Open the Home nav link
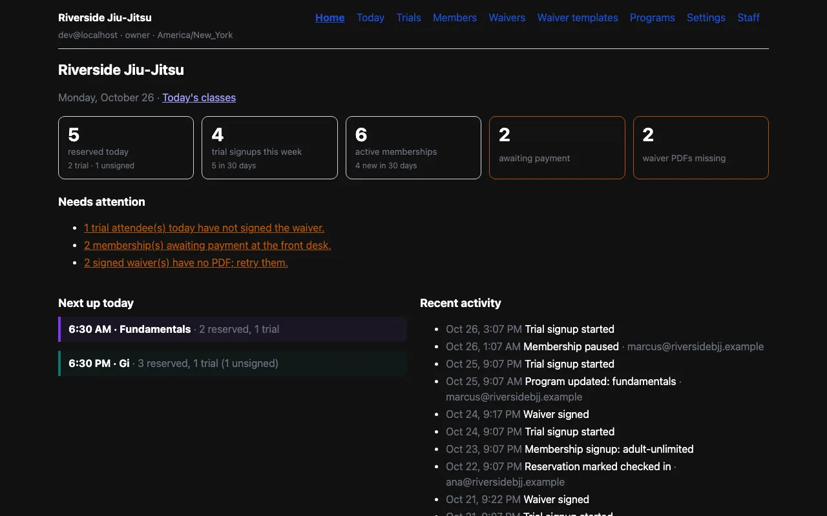The height and width of the screenshot is (516, 827). pos(330,17)
